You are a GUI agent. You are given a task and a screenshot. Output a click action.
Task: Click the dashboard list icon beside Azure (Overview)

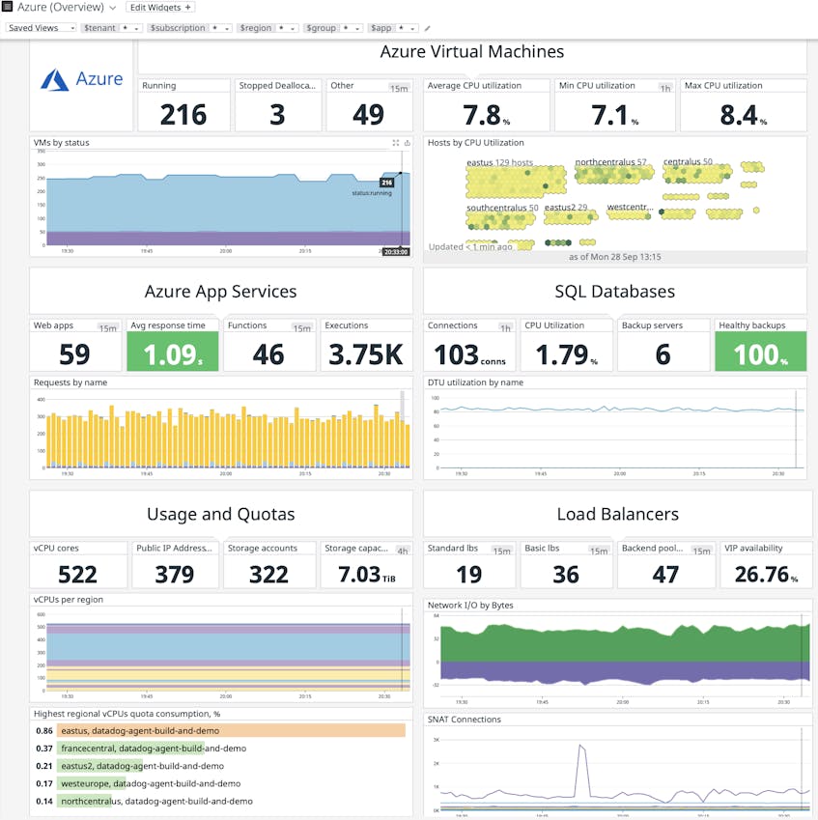pos(7,7)
